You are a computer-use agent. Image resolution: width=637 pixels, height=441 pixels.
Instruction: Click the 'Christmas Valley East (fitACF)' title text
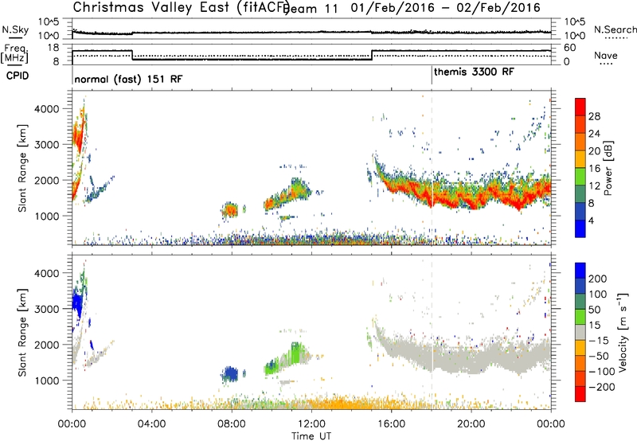[182, 7]
